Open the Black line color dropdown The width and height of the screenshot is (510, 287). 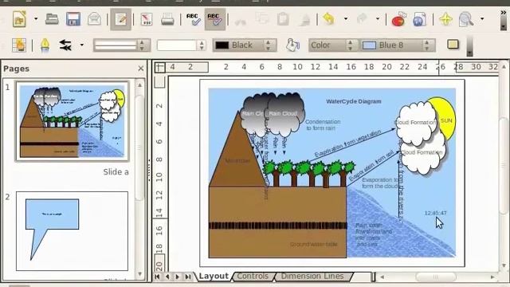(x=245, y=45)
